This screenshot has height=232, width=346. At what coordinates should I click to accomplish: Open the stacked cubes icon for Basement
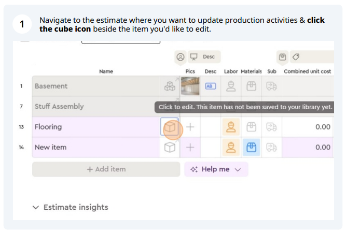(x=170, y=86)
